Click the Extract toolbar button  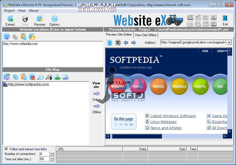click(10, 21)
